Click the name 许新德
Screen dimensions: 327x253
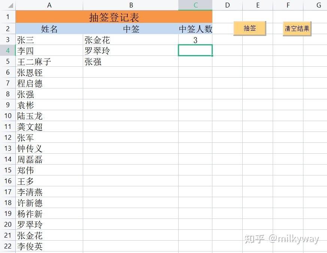(x=30, y=203)
